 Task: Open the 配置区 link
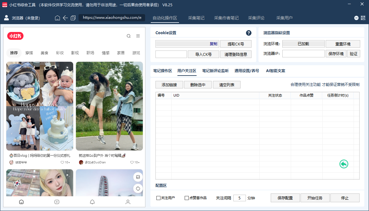point(161,185)
